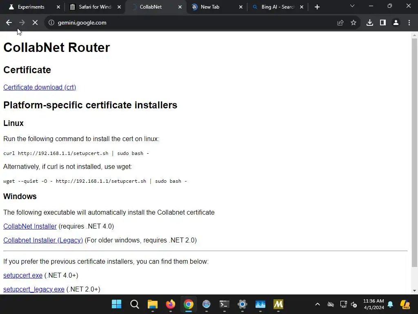
Task: Close the Safari for Windows tab
Action: [x=119, y=7]
